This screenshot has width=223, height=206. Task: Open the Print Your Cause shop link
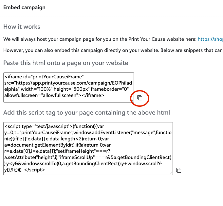[210, 39]
